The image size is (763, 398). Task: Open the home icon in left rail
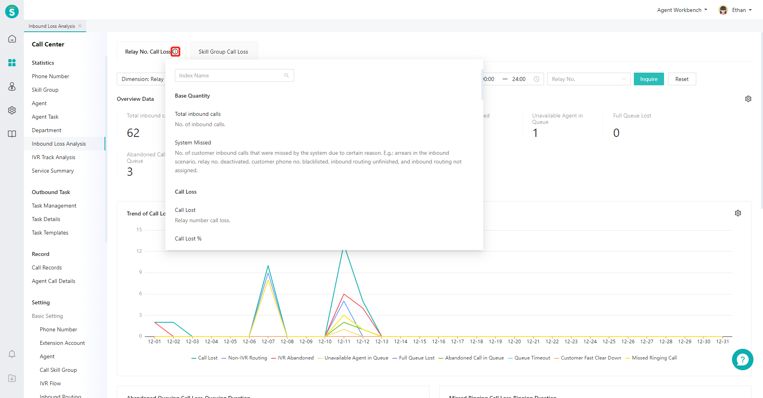(x=12, y=39)
